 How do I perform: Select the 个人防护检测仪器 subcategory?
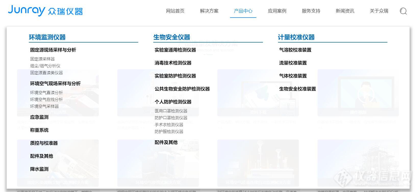pyautogui.click(x=173, y=102)
